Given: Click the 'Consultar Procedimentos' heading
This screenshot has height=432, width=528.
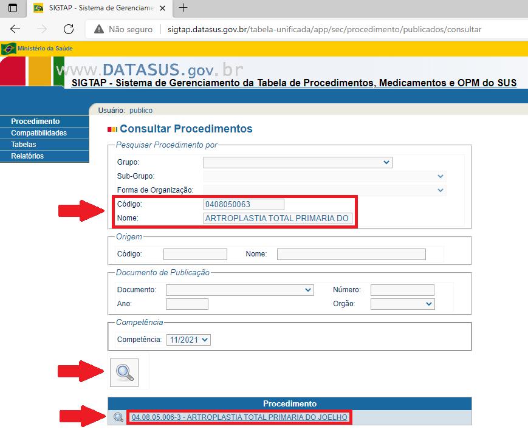Looking at the screenshot, I should [x=186, y=129].
